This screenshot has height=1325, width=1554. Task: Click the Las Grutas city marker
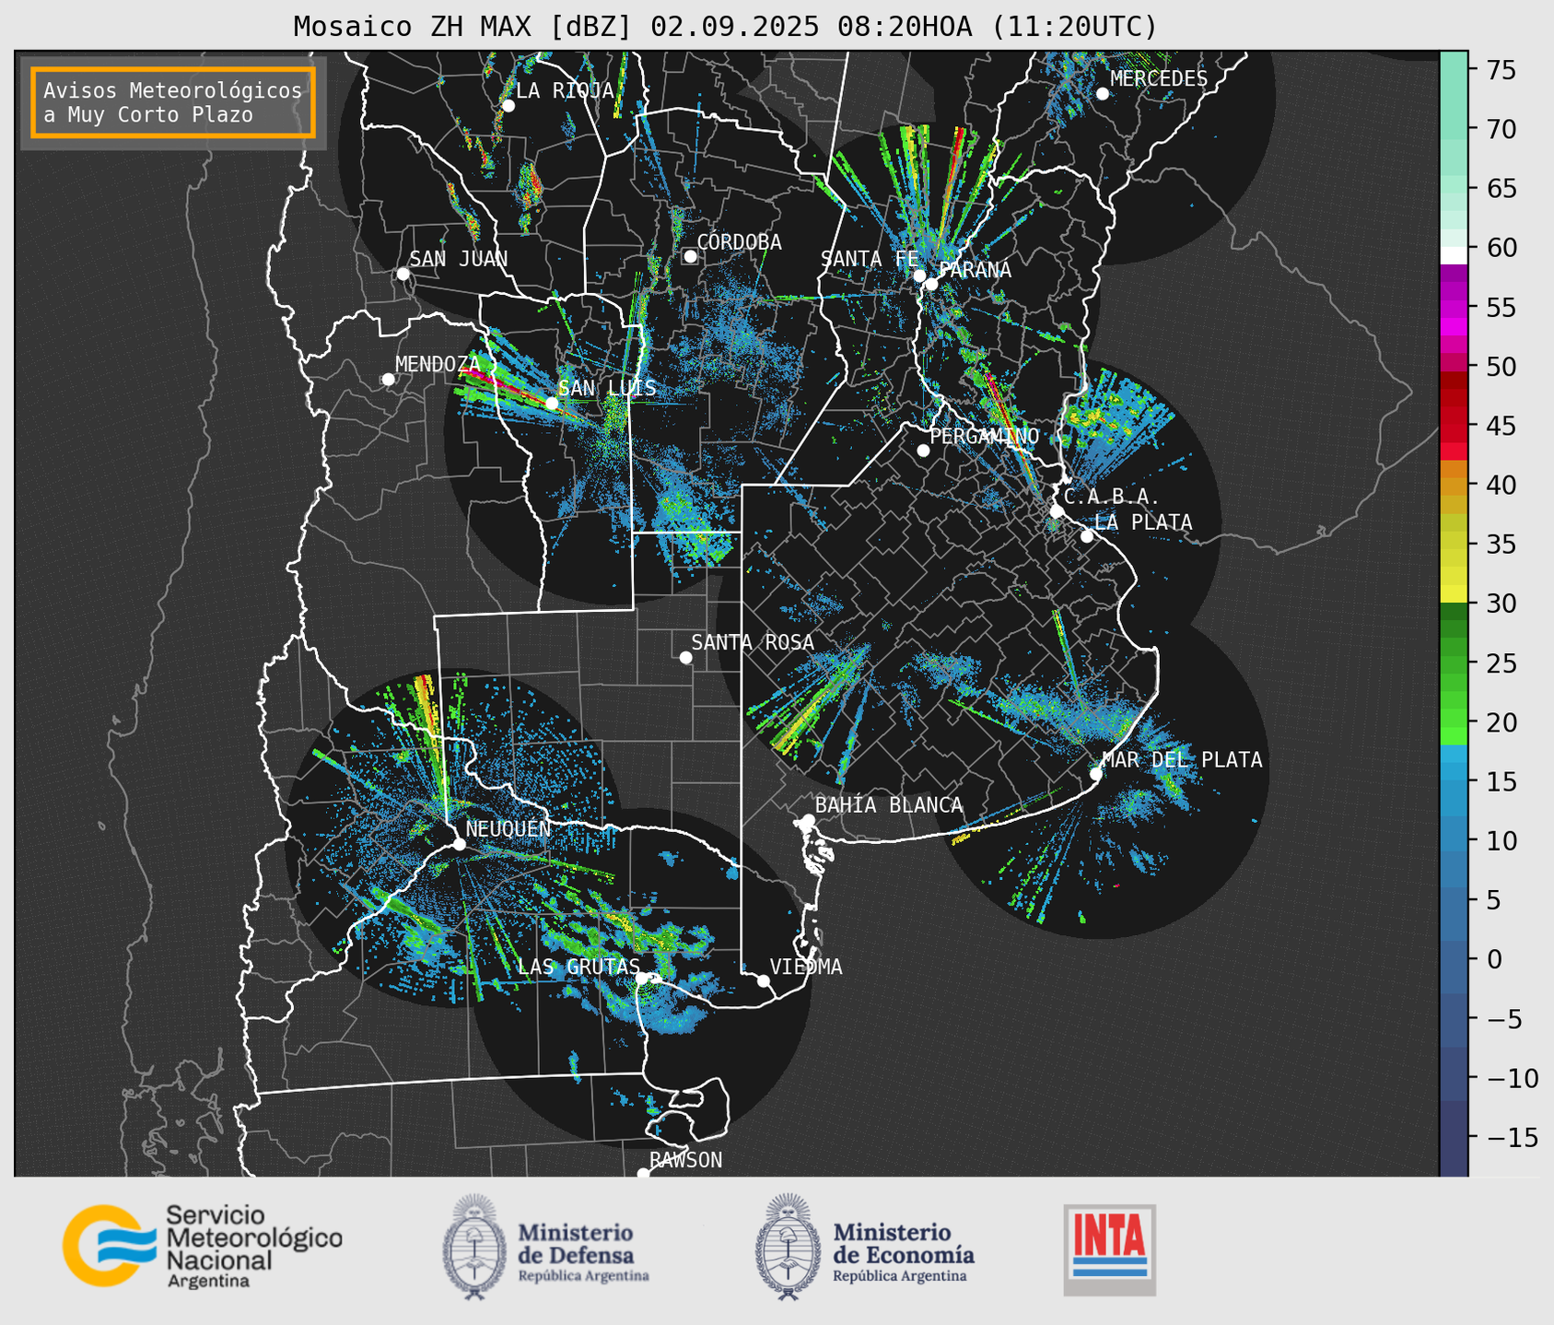pyautogui.click(x=642, y=978)
